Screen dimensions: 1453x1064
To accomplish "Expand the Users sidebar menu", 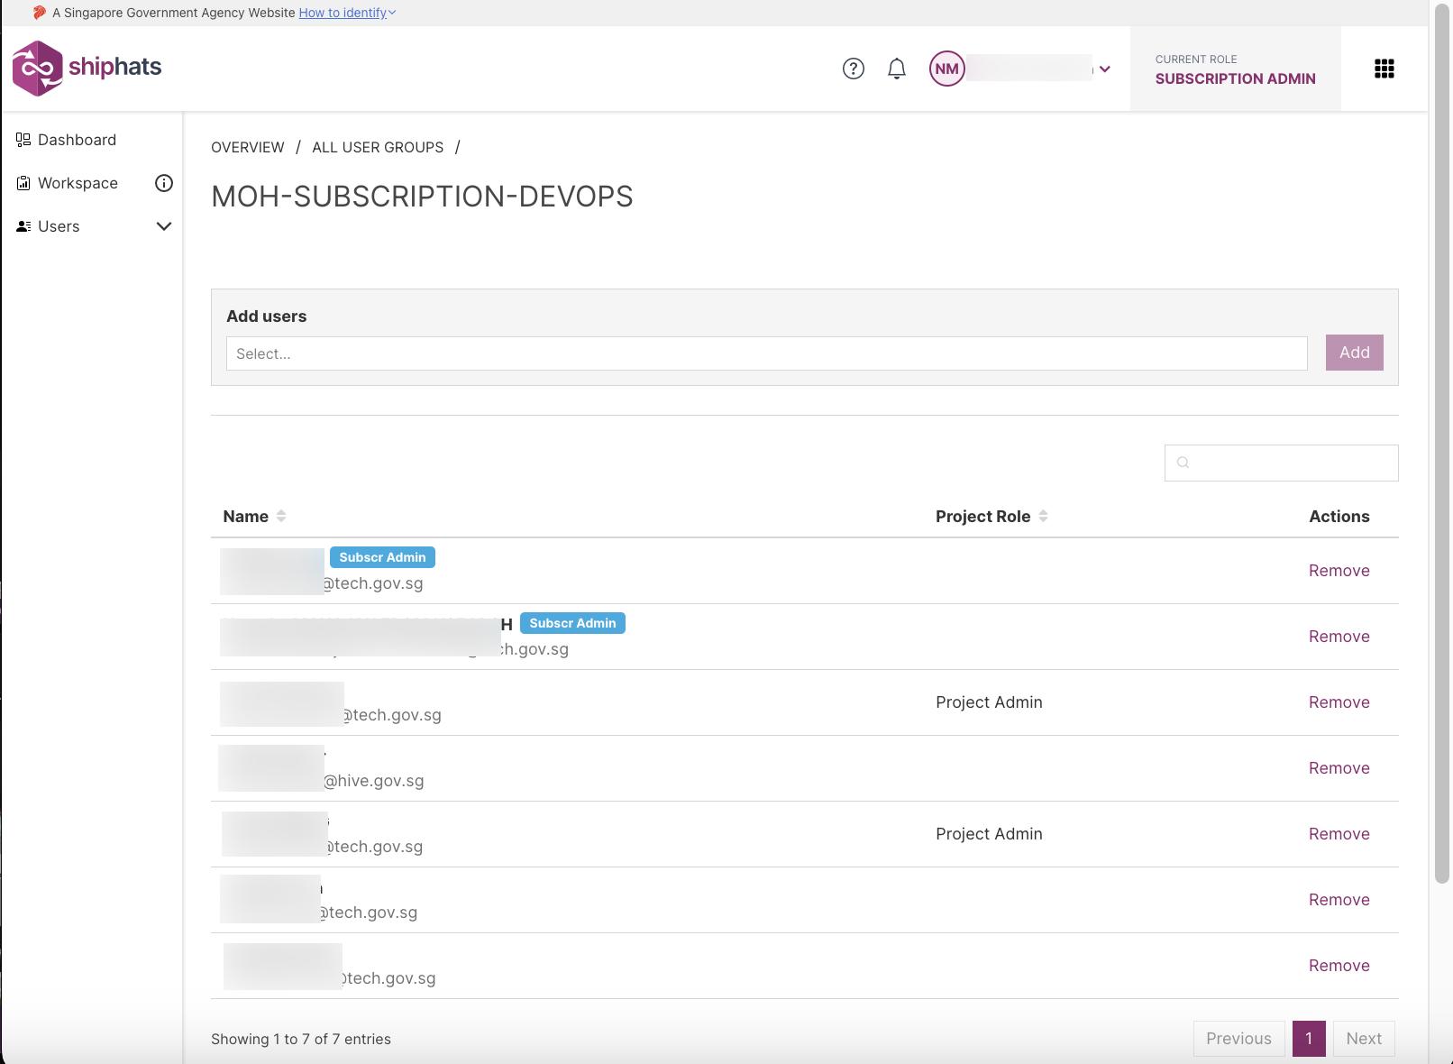I will tap(164, 226).
